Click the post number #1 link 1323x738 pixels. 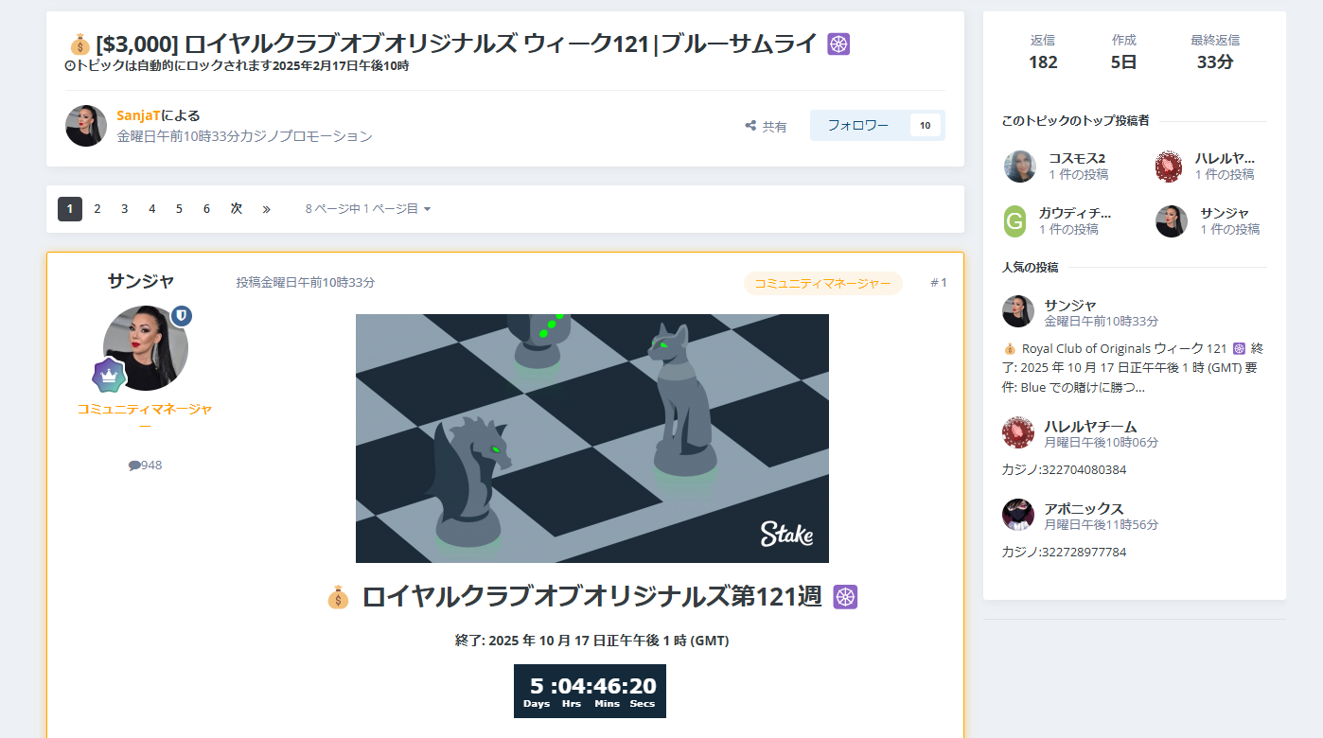938,283
